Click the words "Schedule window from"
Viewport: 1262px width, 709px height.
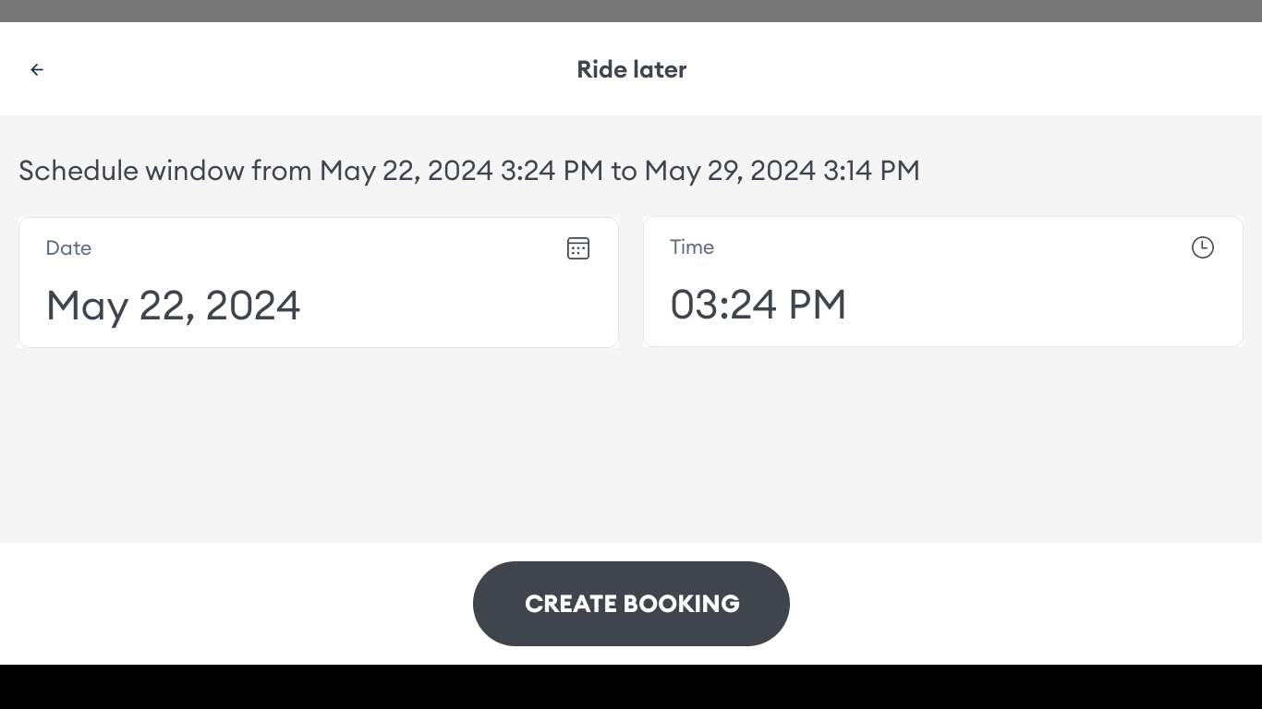tap(164, 171)
